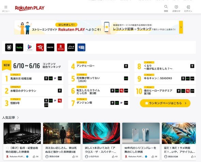Viewport: 201px width, 162px height.
Task: Click the ランキング link in welcome banner
Action: tap(144, 29)
